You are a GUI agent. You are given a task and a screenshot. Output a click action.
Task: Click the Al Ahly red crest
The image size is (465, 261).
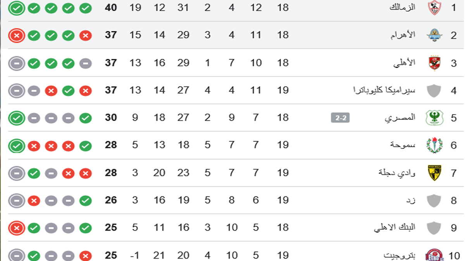coord(434,63)
